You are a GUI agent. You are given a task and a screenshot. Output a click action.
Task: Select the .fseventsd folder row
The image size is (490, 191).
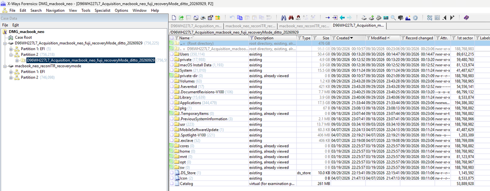pyautogui.click(x=329, y=86)
